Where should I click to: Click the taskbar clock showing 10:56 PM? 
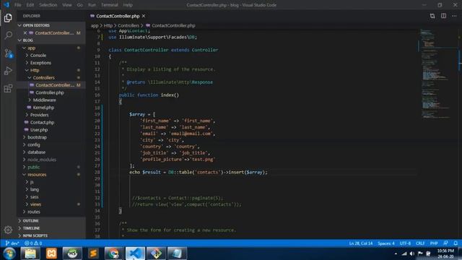(445, 253)
